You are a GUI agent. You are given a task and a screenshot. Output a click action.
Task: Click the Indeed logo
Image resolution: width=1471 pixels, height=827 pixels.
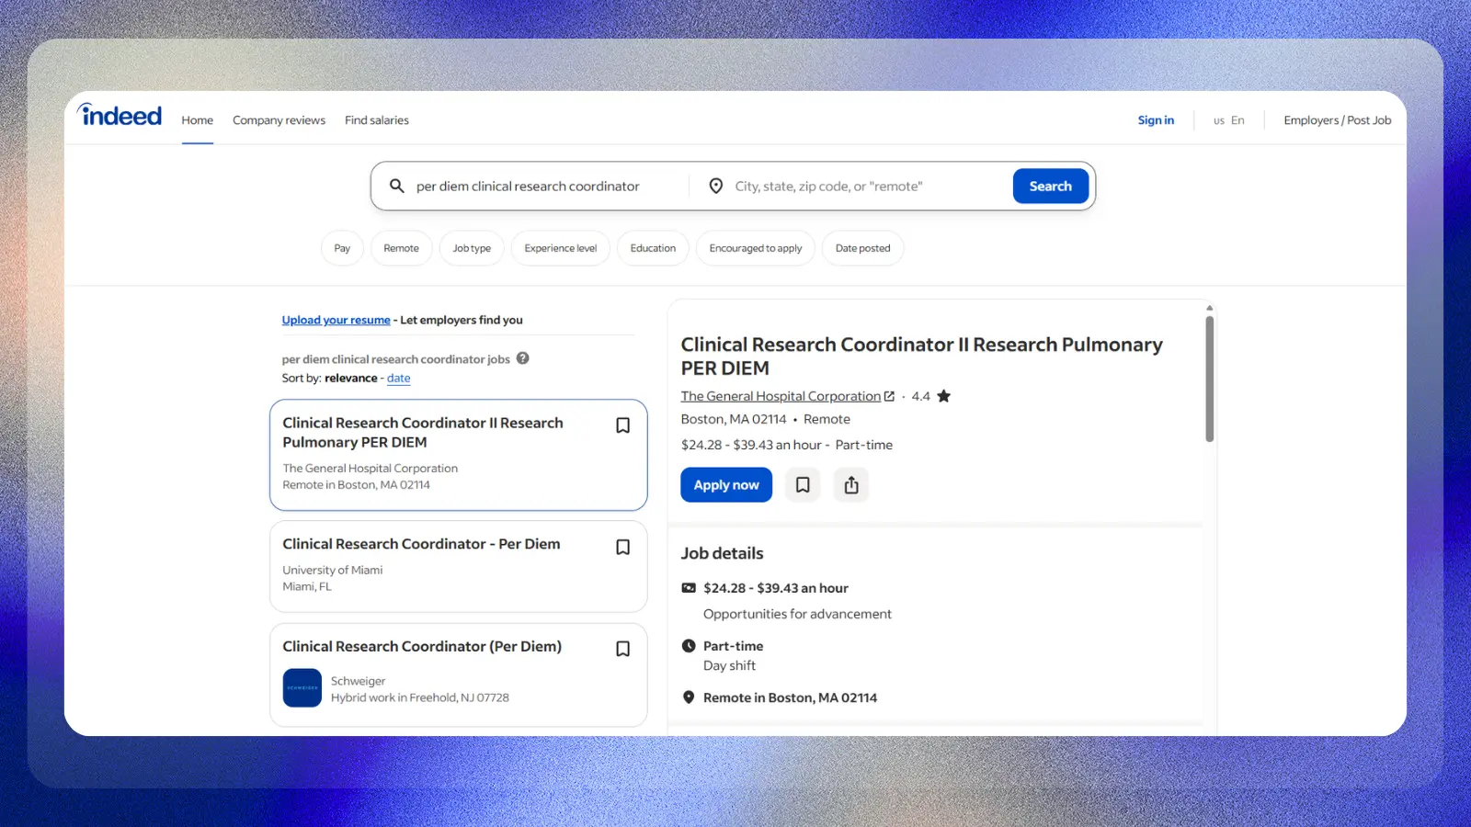pos(120,115)
